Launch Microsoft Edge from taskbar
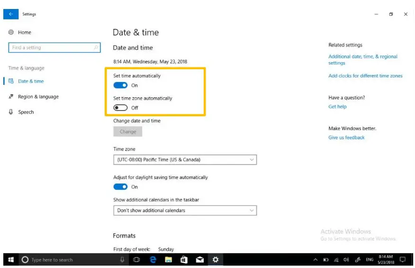This screenshot has width=415, height=268. 153,260
